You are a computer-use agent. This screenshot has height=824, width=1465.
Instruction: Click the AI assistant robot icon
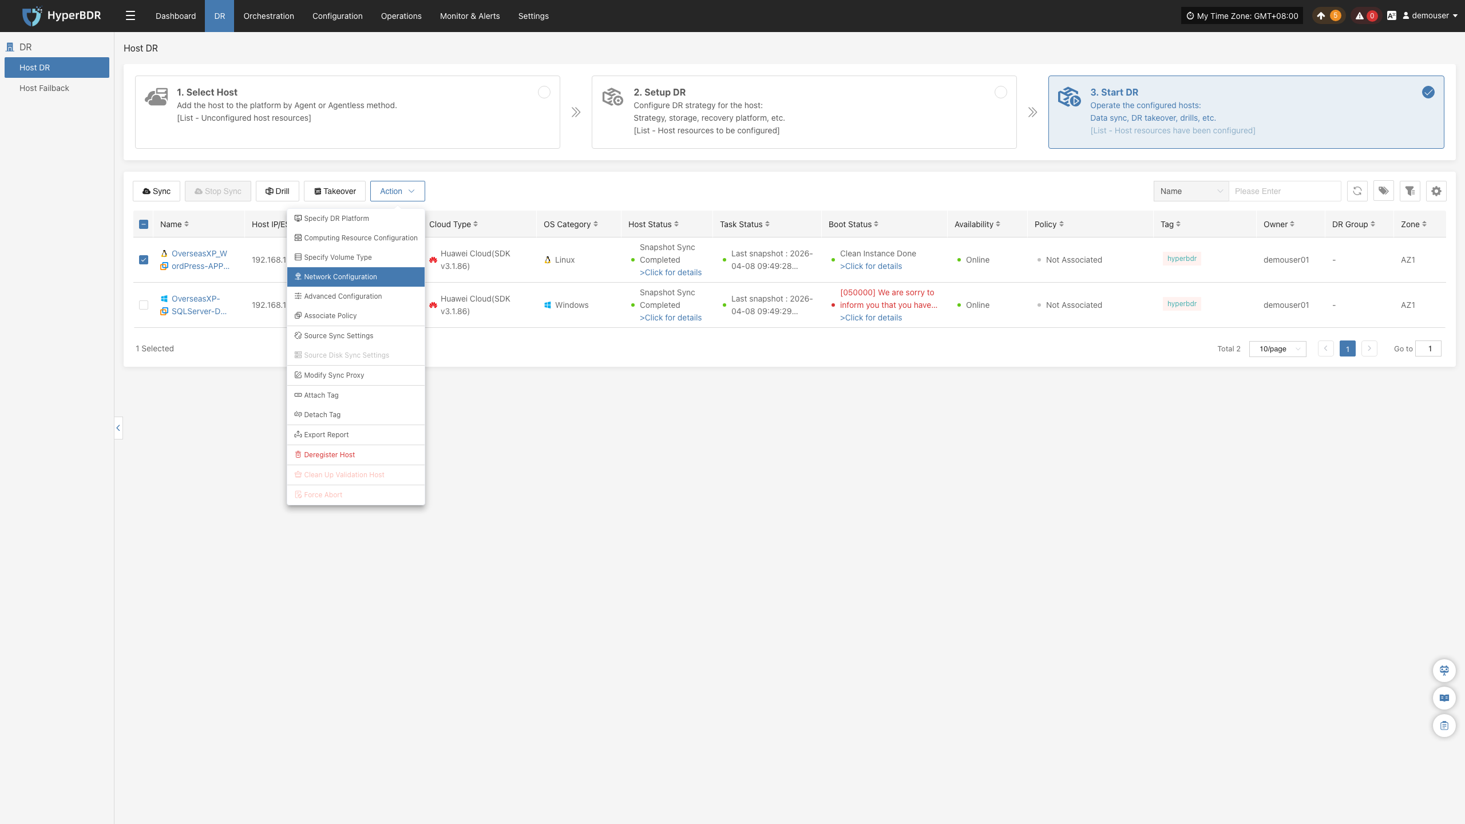[x=1444, y=671]
